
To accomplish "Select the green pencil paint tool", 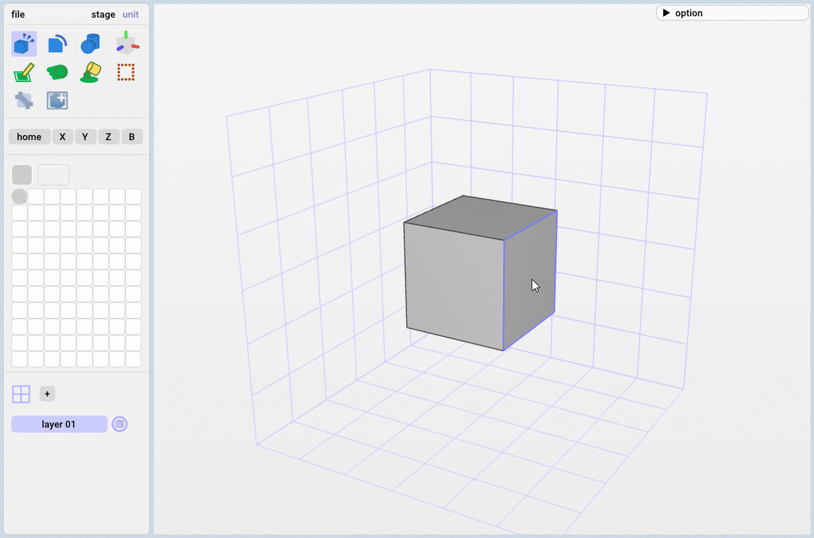I will point(24,72).
